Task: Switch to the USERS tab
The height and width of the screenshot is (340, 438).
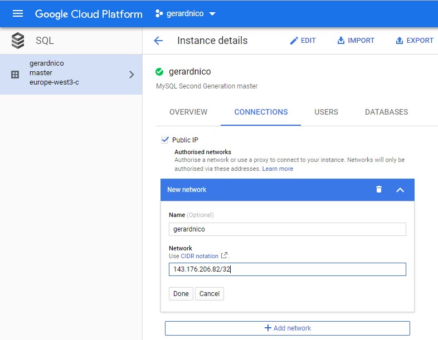Action: [326, 112]
